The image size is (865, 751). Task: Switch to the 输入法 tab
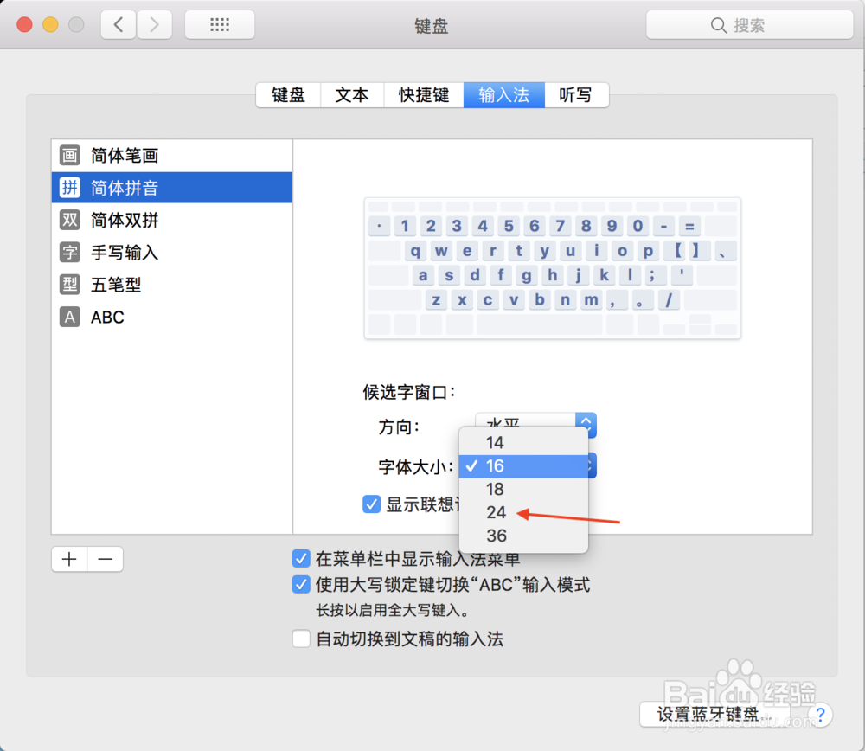tap(504, 95)
